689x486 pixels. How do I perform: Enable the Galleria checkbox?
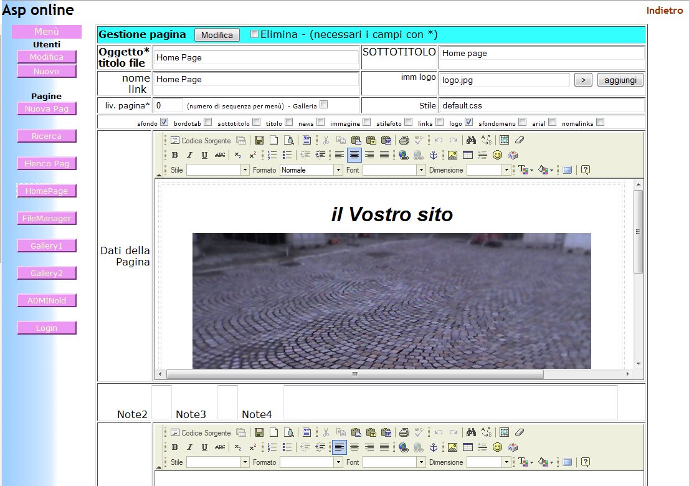pyautogui.click(x=324, y=105)
